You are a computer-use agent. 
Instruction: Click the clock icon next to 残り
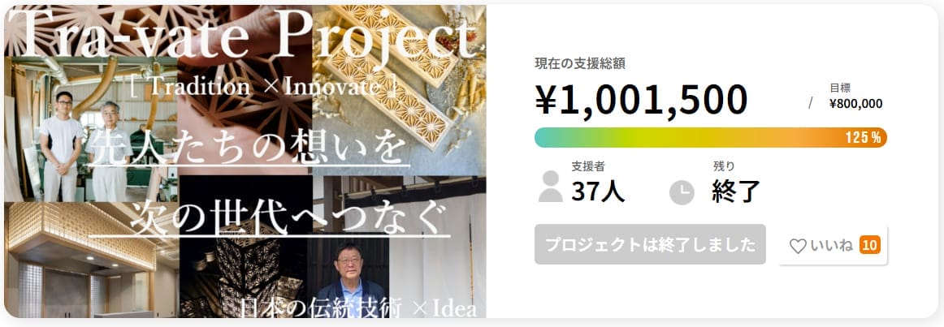(682, 192)
